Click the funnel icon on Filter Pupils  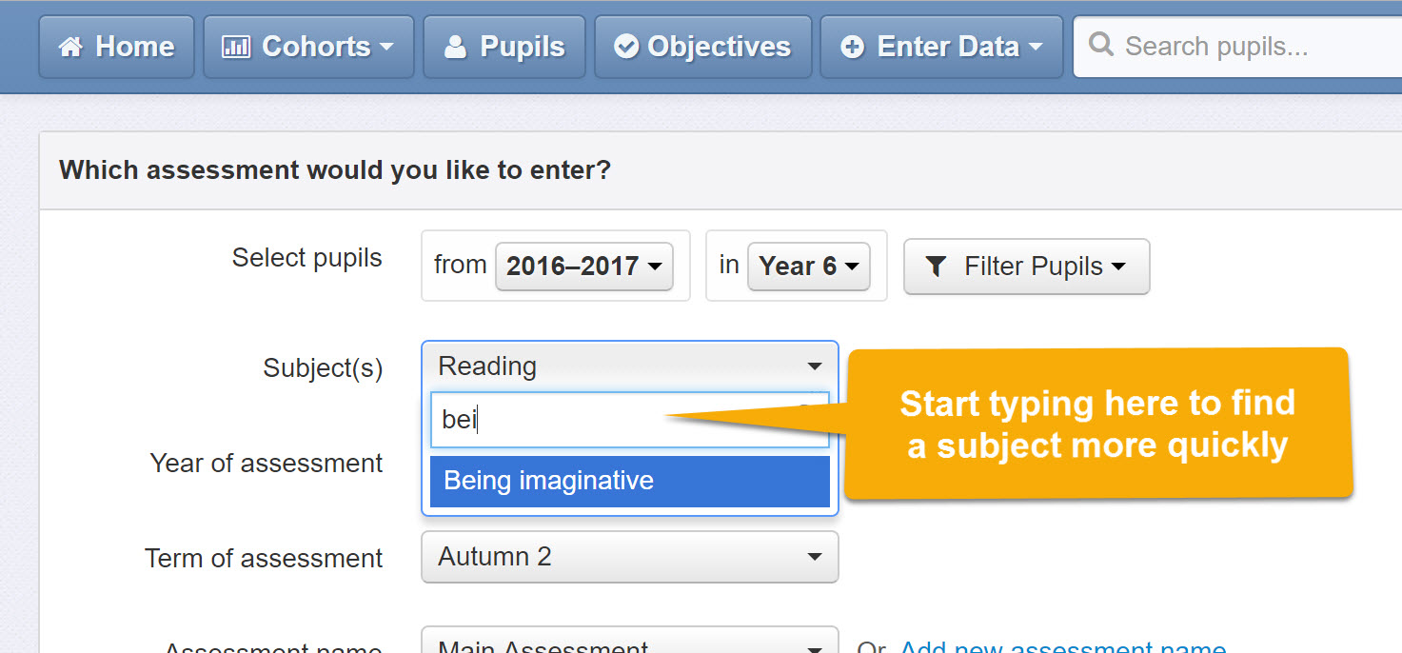pyautogui.click(x=936, y=267)
